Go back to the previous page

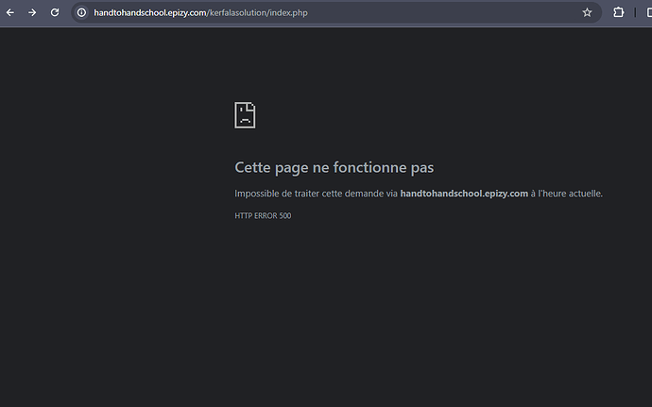pyautogui.click(x=10, y=12)
